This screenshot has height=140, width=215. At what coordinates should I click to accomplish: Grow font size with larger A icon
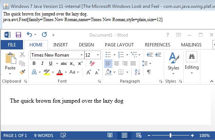click(89, 72)
